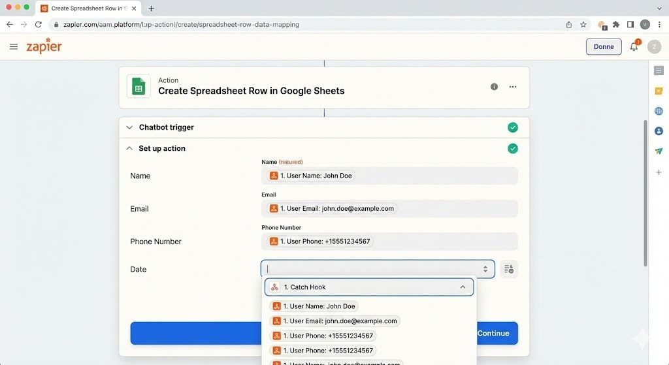Viewport: 669px width, 365px height.
Task: Select the Create Spreadsheet Row browser tab
Action: 87,8
